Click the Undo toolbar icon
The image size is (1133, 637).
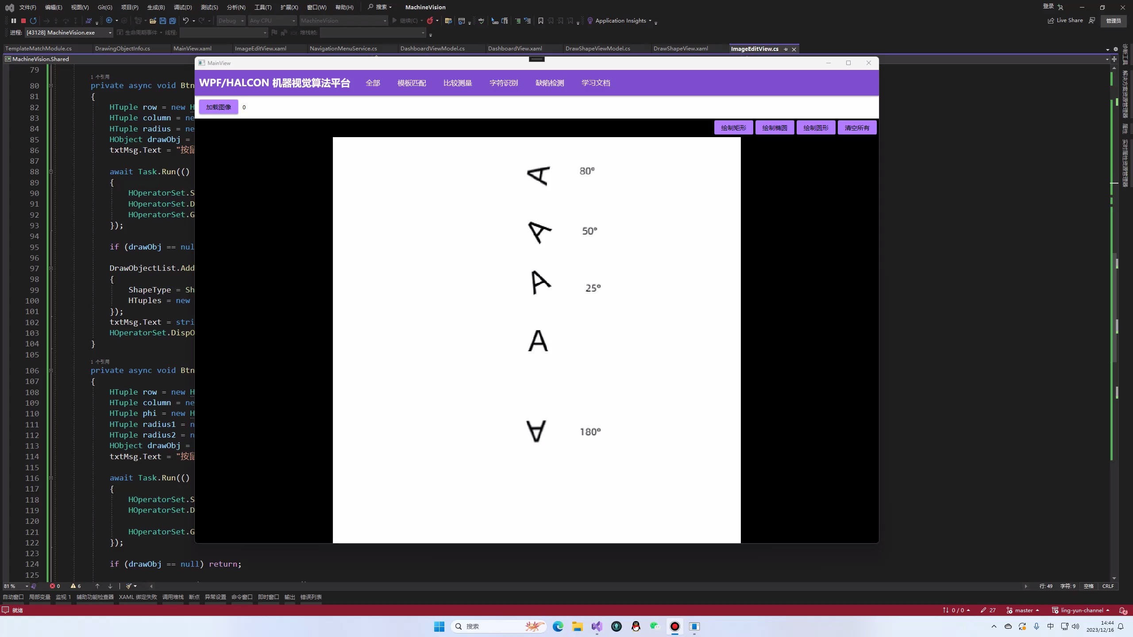[186, 21]
